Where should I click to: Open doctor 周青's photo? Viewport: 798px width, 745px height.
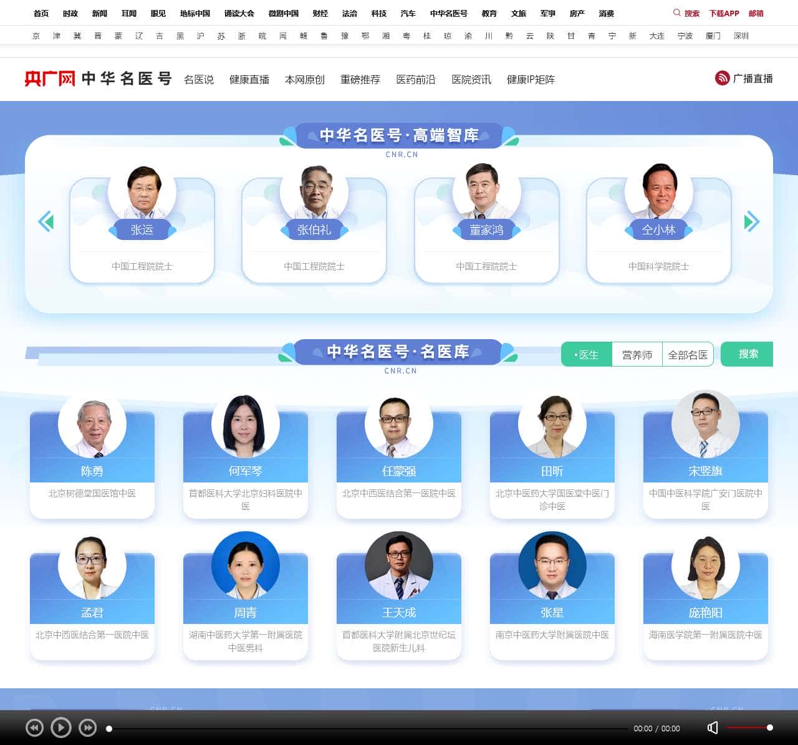246,566
